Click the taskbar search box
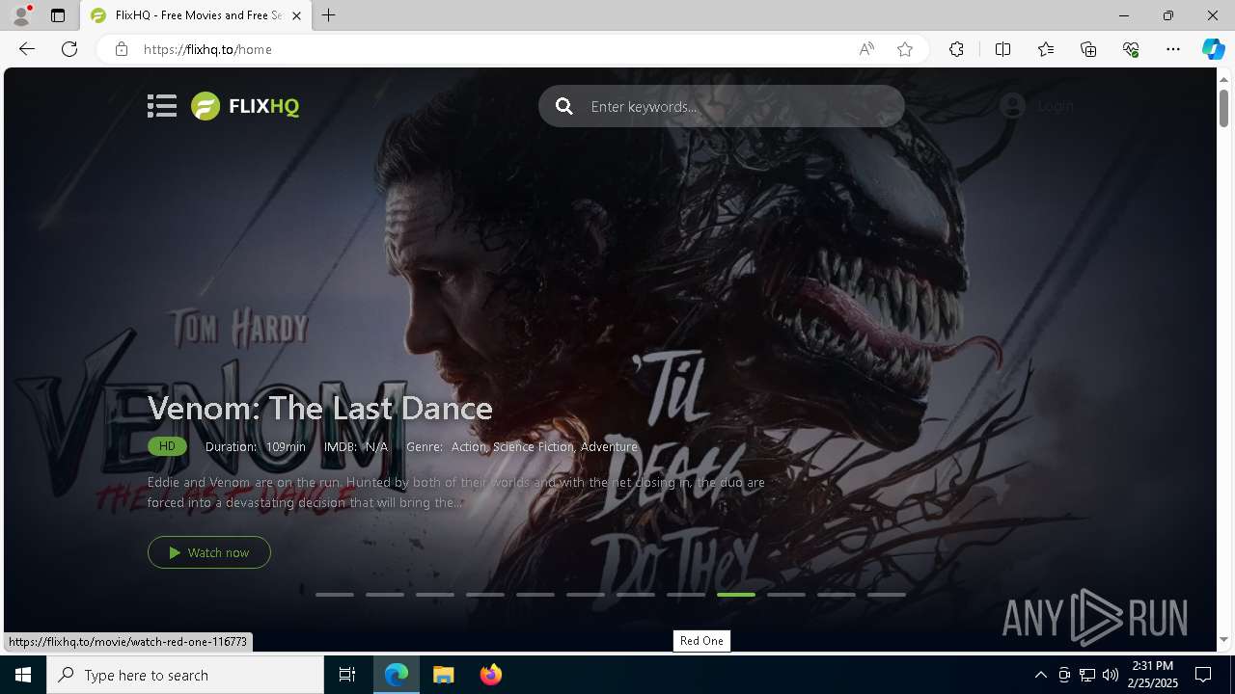 tap(185, 675)
